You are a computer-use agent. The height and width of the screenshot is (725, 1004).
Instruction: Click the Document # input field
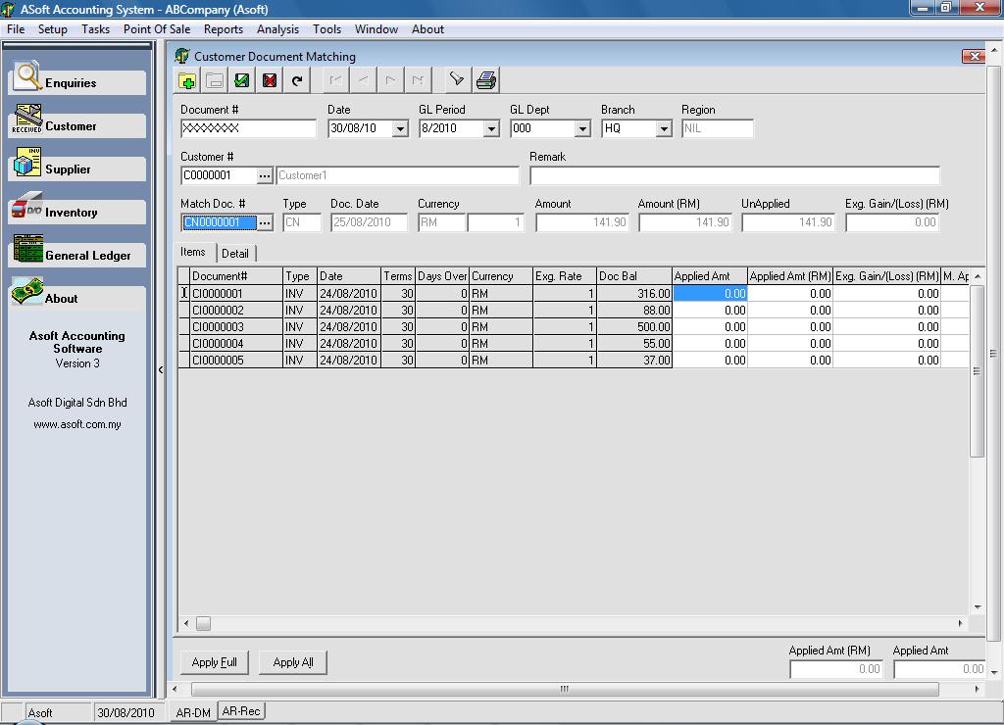pos(248,128)
